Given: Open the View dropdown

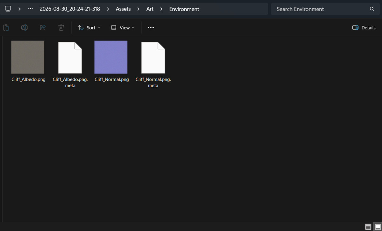Looking at the screenshot, I should coord(123,28).
